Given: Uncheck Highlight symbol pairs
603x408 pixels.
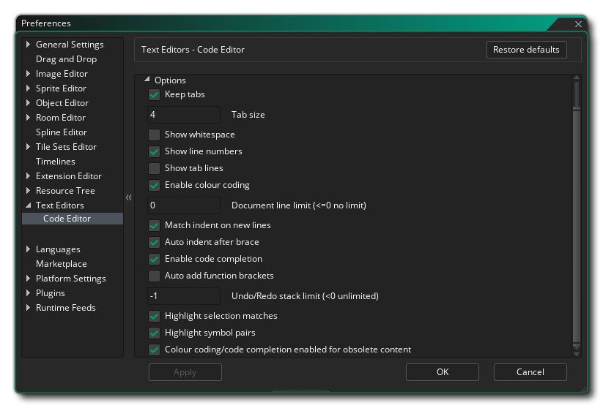Looking at the screenshot, I should tap(155, 333).
